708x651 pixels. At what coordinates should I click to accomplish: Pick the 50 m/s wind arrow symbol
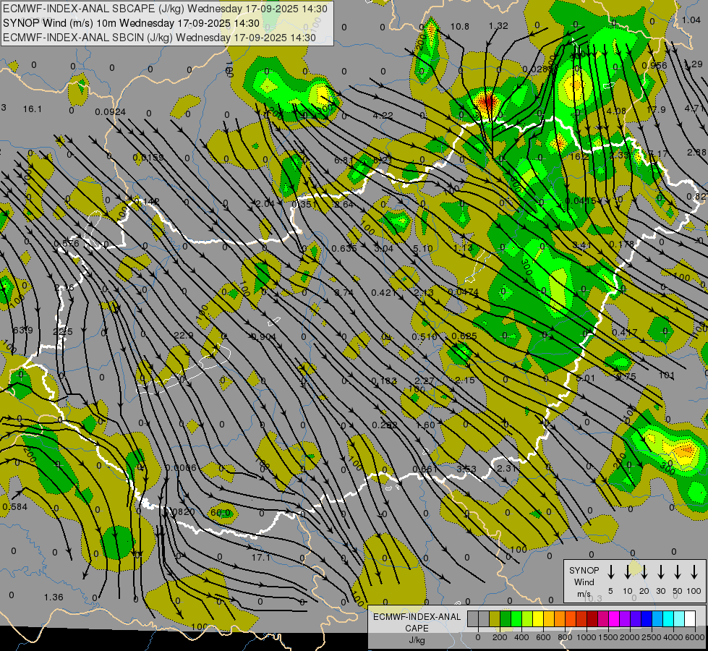[677, 572]
